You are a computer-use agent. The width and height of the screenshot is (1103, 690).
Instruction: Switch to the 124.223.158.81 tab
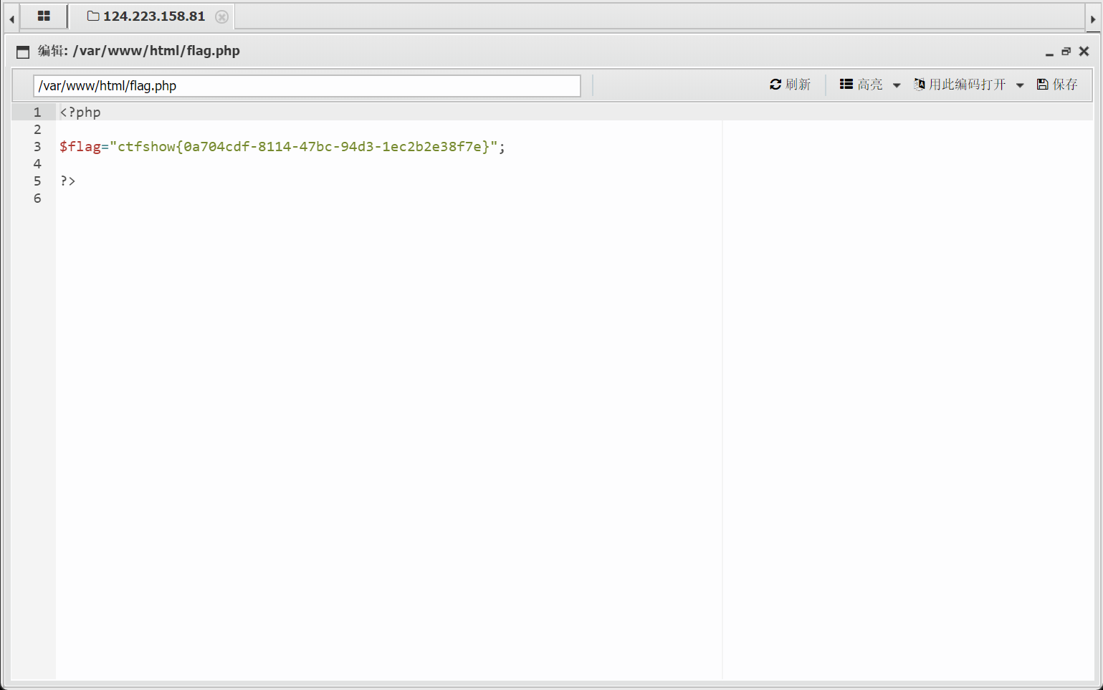click(153, 16)
